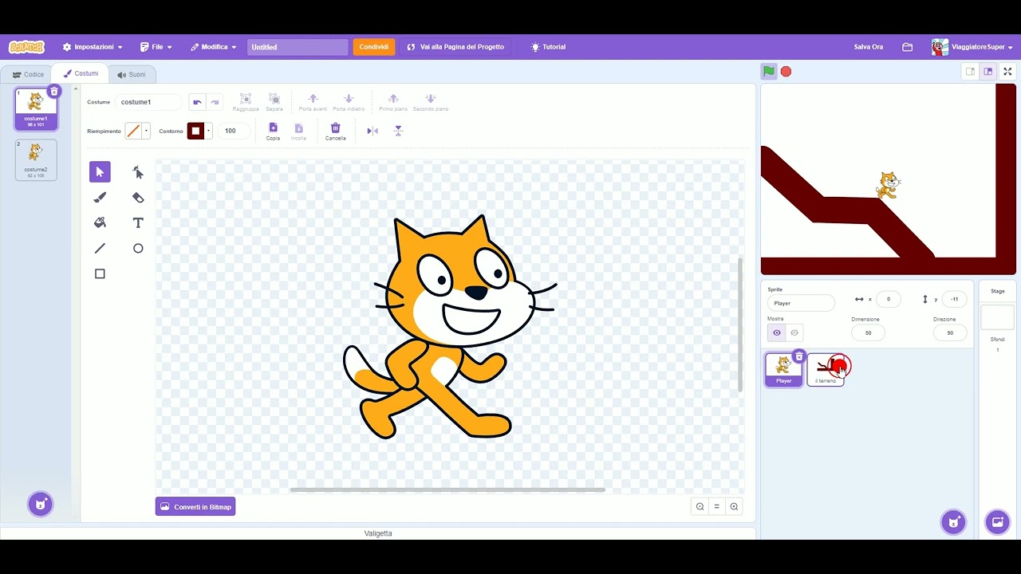Show the sprite with eye toggle
1021x574 pixels.
[777, 332]
